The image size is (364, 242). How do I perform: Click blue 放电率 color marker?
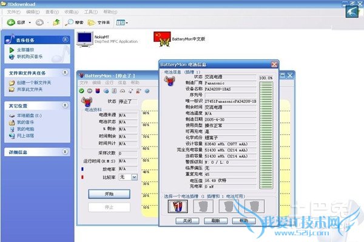click(x=83, y=169)
